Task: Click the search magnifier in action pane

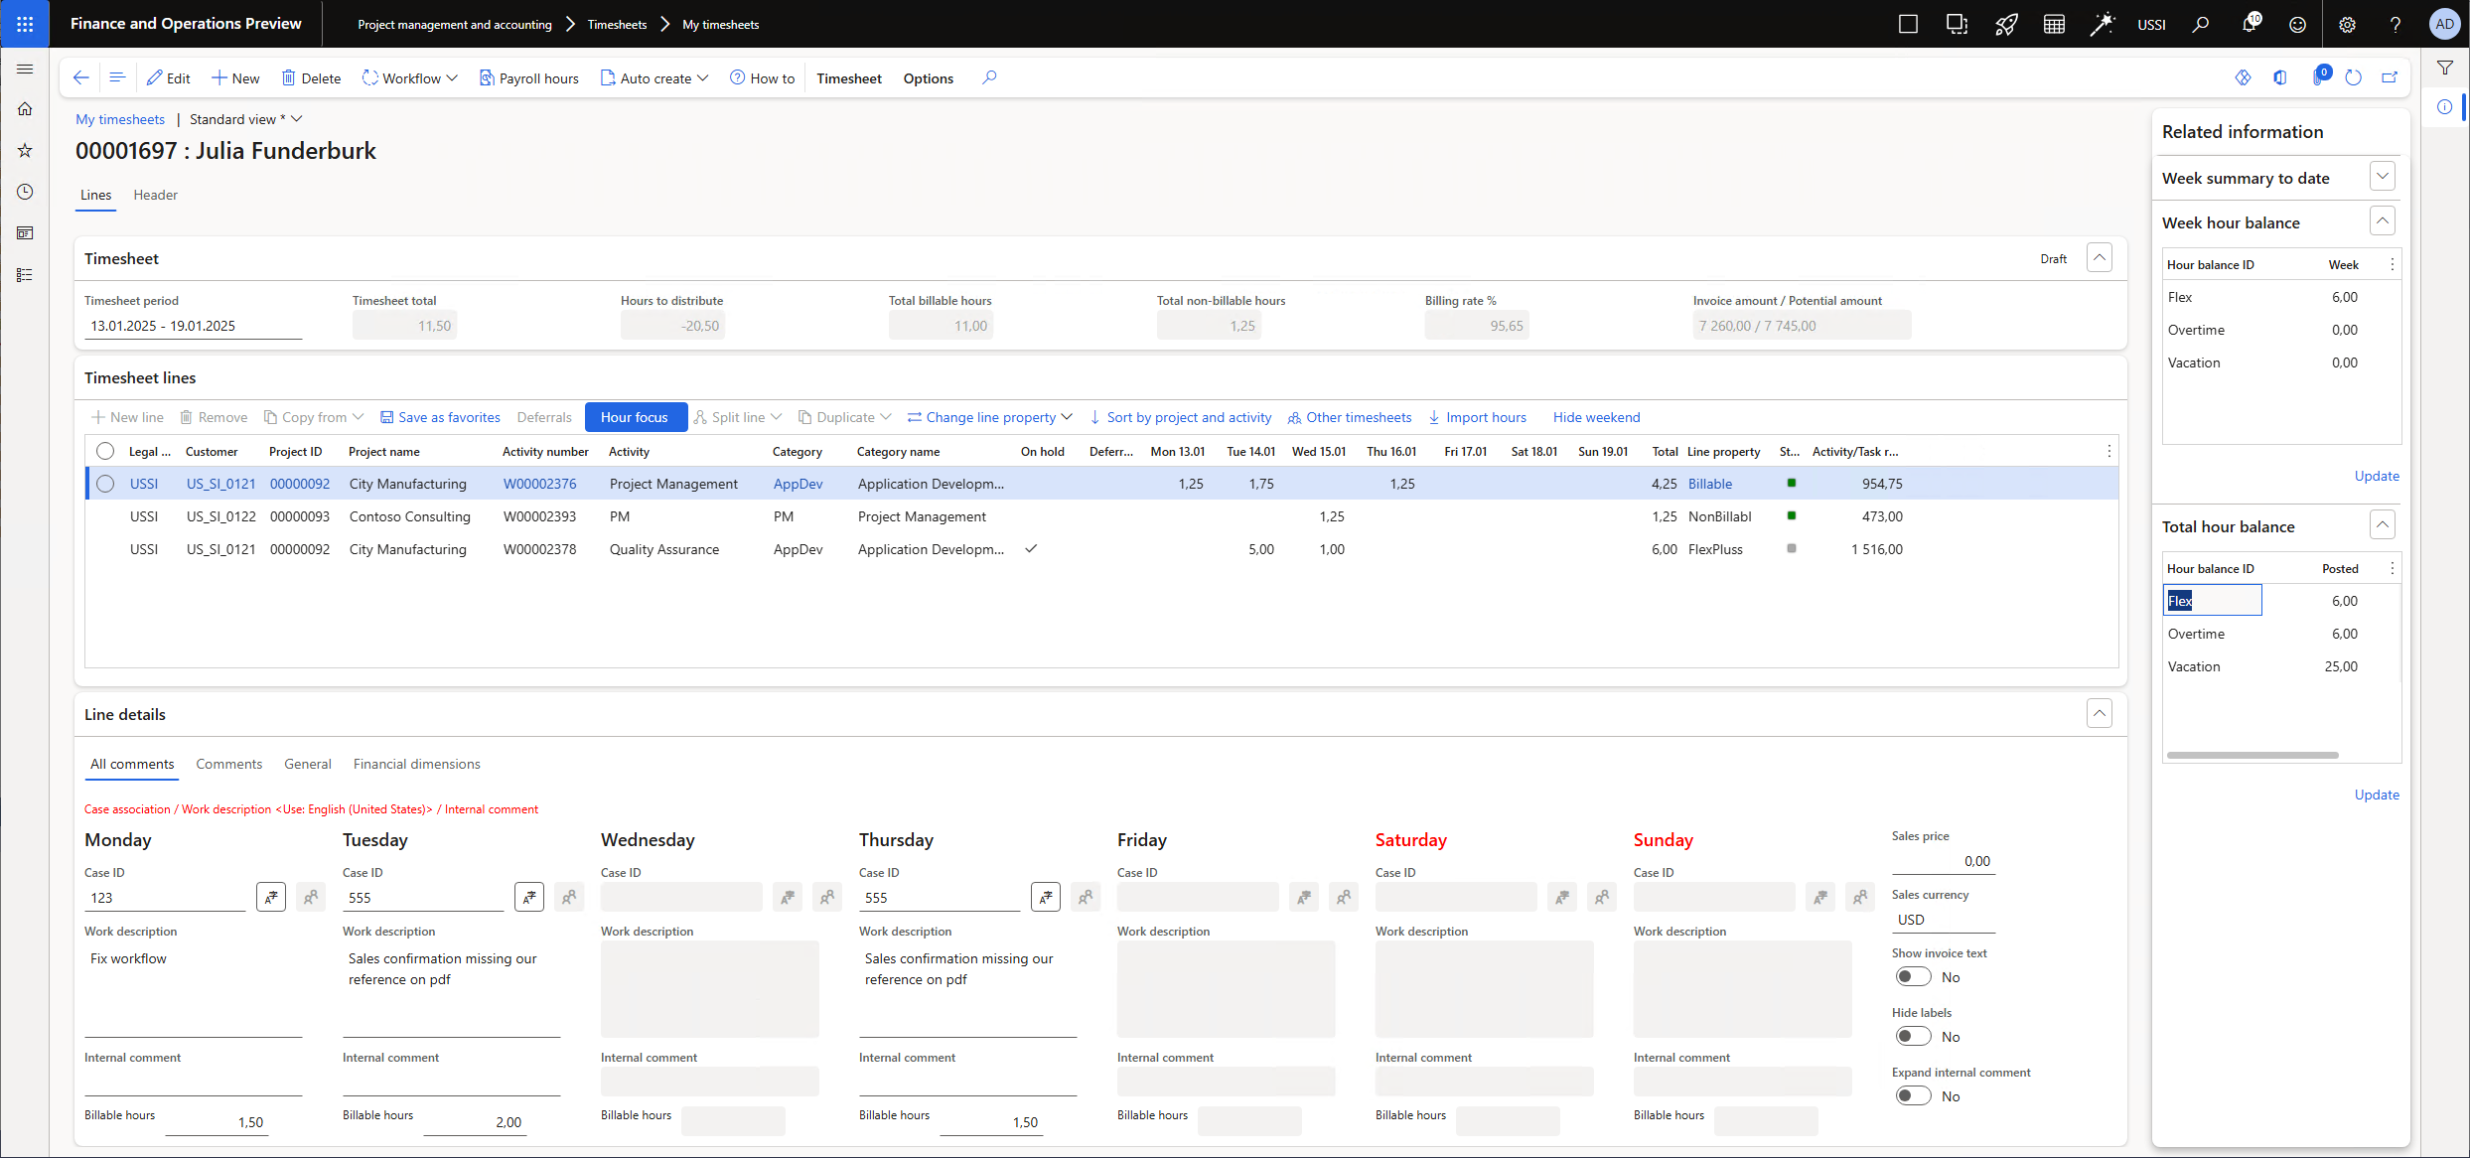Action: pyautogui.click(x=988, y=78)
